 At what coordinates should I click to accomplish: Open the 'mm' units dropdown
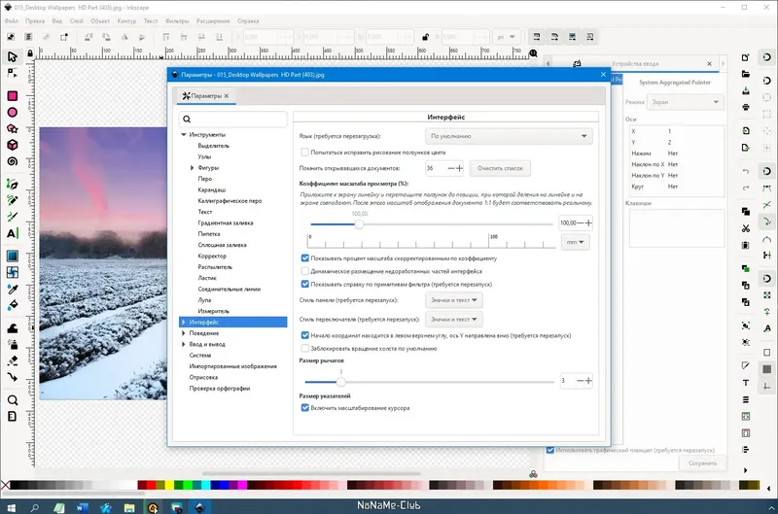click(x=575, y=242)
